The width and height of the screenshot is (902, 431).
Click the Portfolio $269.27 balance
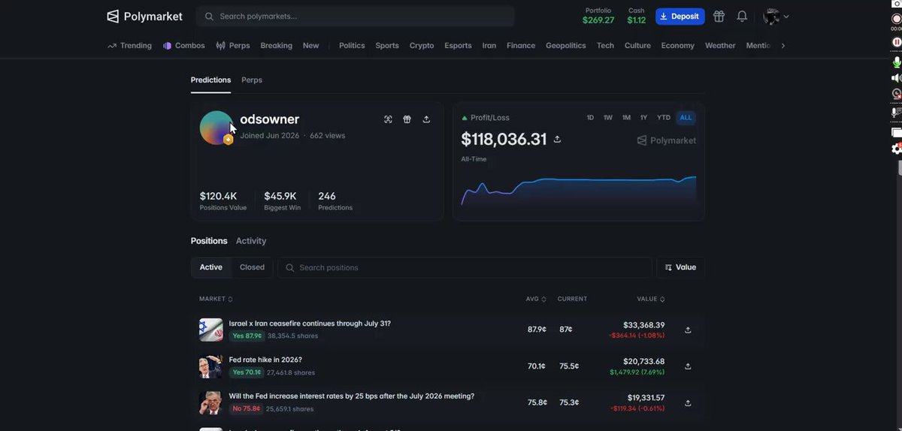(598, 16)
